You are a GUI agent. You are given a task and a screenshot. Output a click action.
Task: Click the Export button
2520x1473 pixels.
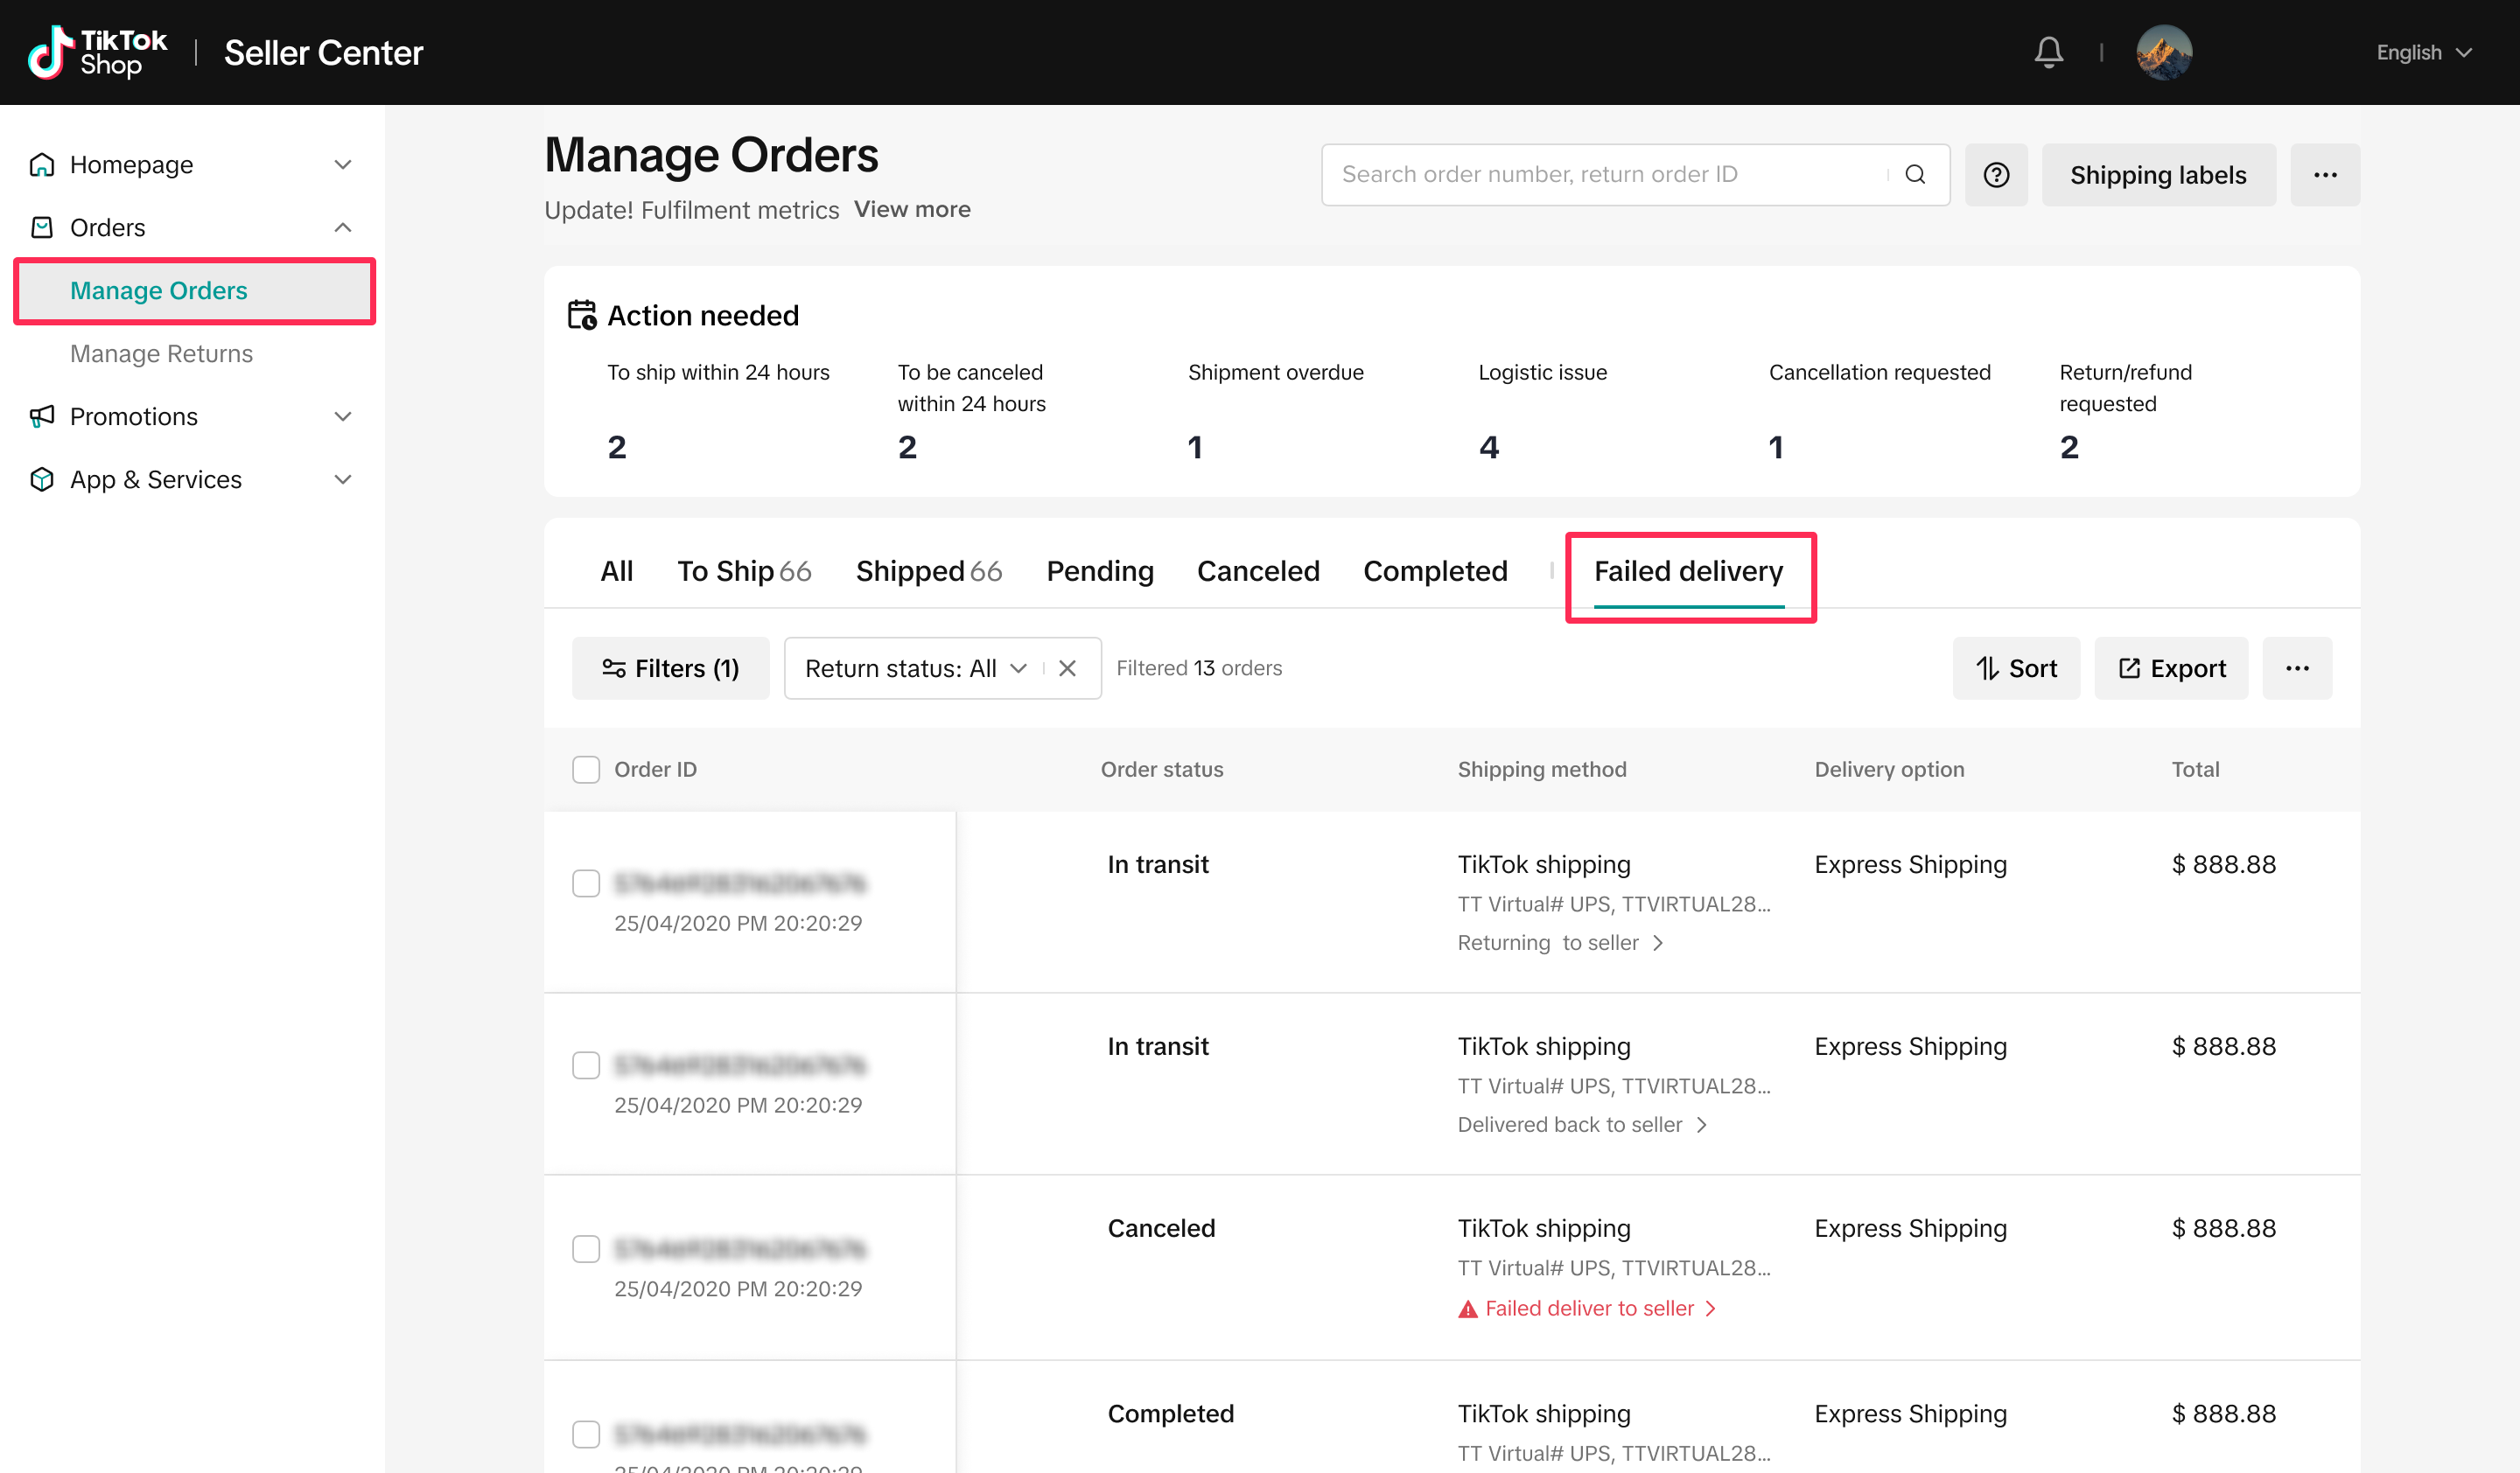(2171, 668)
